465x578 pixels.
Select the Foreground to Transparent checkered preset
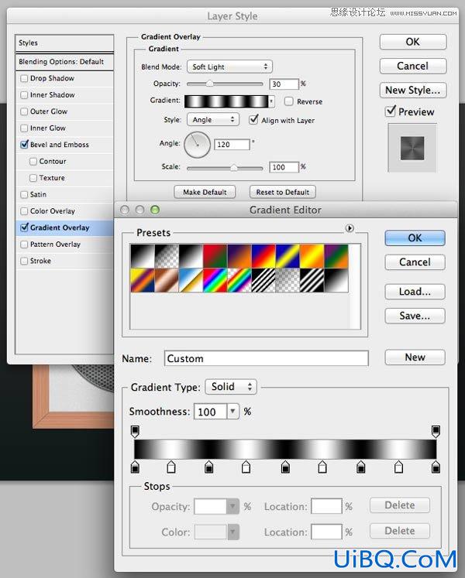(x=167, y=256)
